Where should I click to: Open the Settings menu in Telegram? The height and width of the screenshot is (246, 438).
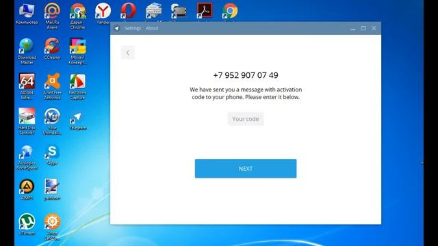tap(133, 28)
